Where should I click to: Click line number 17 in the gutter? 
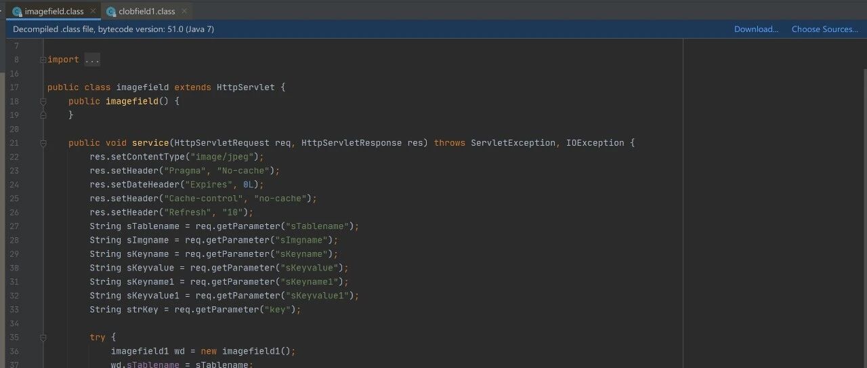(x=15, y=87)
